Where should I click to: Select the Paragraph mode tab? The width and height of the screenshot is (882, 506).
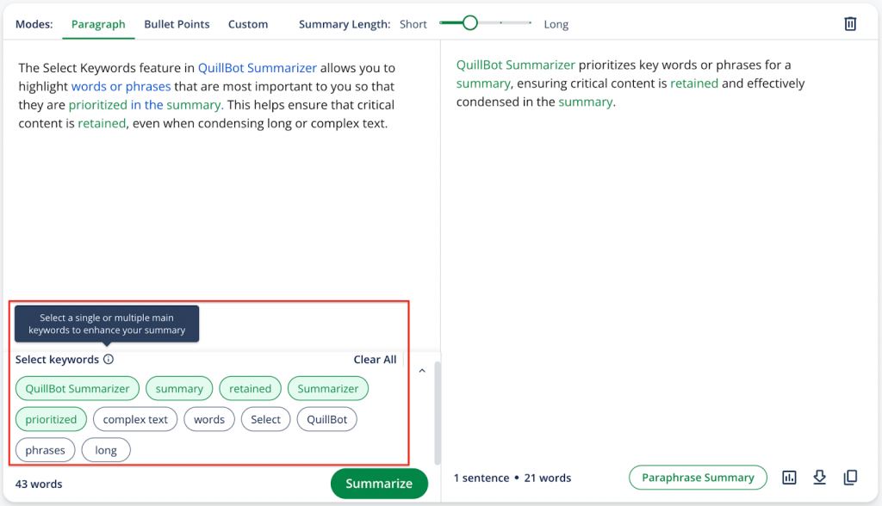(x=98, y=24)
